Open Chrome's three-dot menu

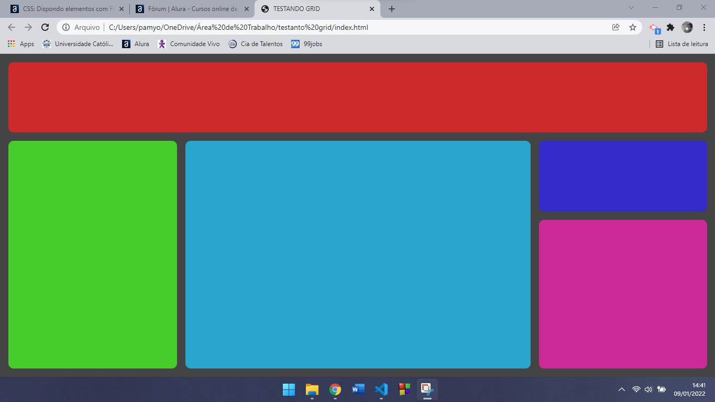[704, 27]
